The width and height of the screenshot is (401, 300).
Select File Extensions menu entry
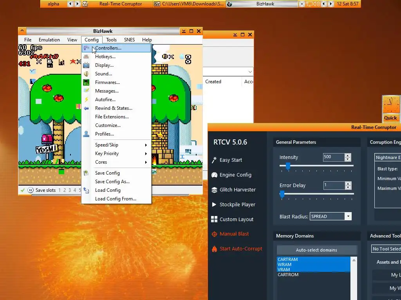click(116, 116)
